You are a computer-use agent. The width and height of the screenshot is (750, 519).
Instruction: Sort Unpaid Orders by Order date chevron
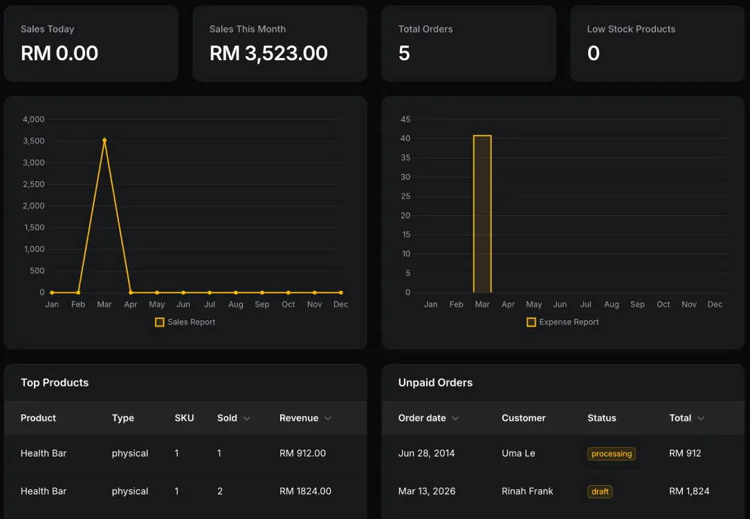click(x=455, y=419)
